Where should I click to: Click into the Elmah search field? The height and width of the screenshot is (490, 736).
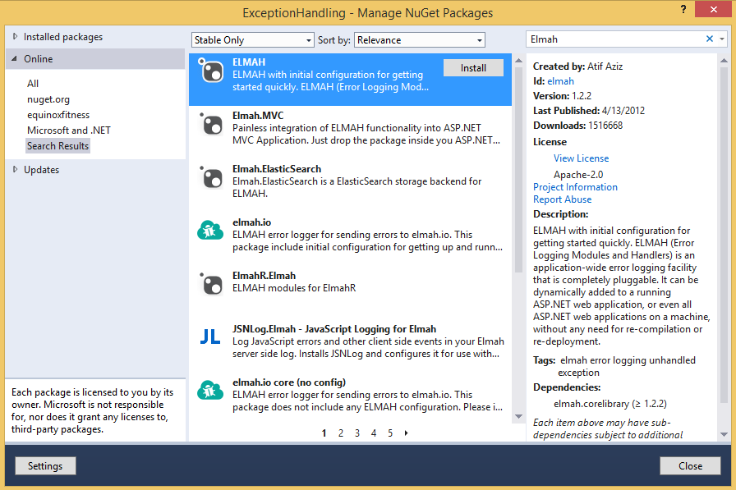click(x=616, y=39)
